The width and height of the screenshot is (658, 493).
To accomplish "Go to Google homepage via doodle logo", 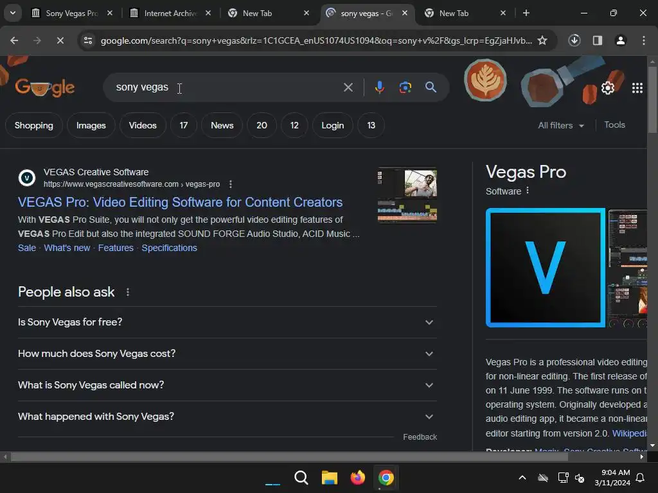I will click(44, 87).
